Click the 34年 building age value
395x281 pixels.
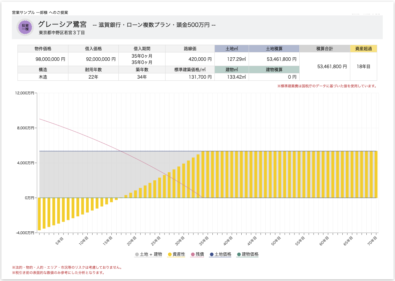[142, 77]
